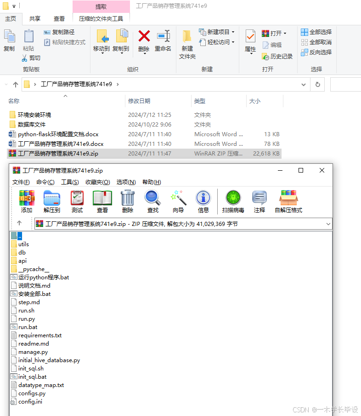
Task: Click the Explorer up-arrow navigation button
Action: [x=16, y=85]
